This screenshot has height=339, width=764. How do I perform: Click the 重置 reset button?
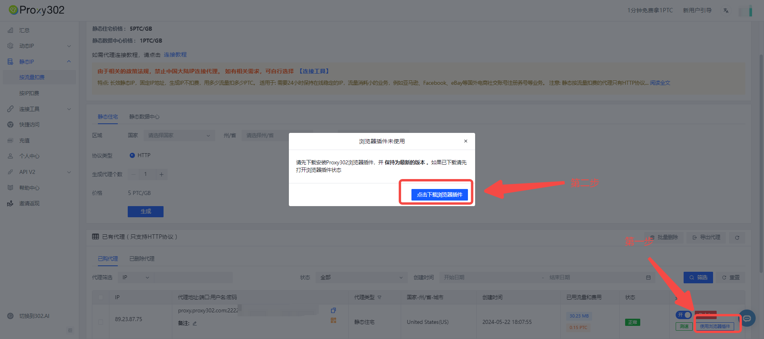coord(731,277)
